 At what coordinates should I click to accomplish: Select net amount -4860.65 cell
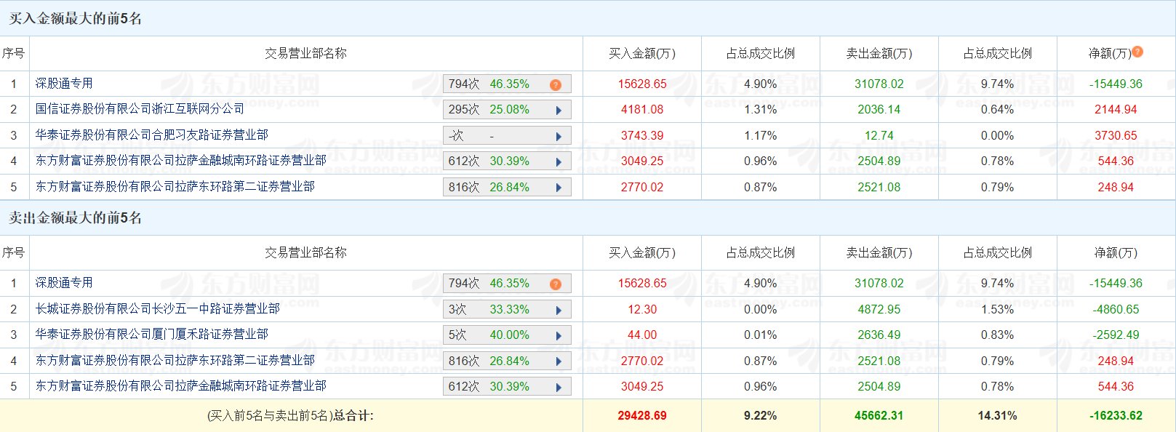tap(1116, 310)
